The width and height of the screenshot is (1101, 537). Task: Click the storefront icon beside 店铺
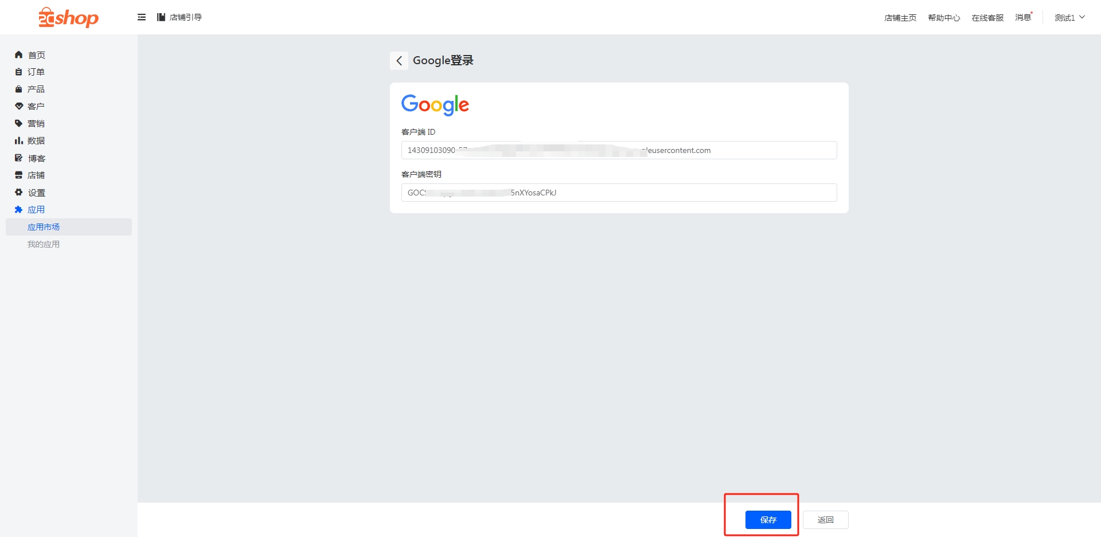coord(18,175)
